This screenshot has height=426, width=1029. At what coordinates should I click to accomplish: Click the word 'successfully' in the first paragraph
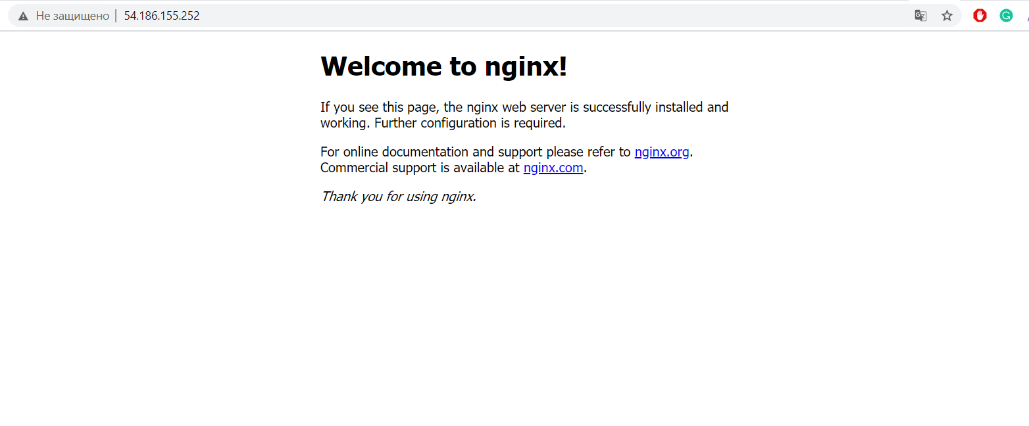click(622, 107)
